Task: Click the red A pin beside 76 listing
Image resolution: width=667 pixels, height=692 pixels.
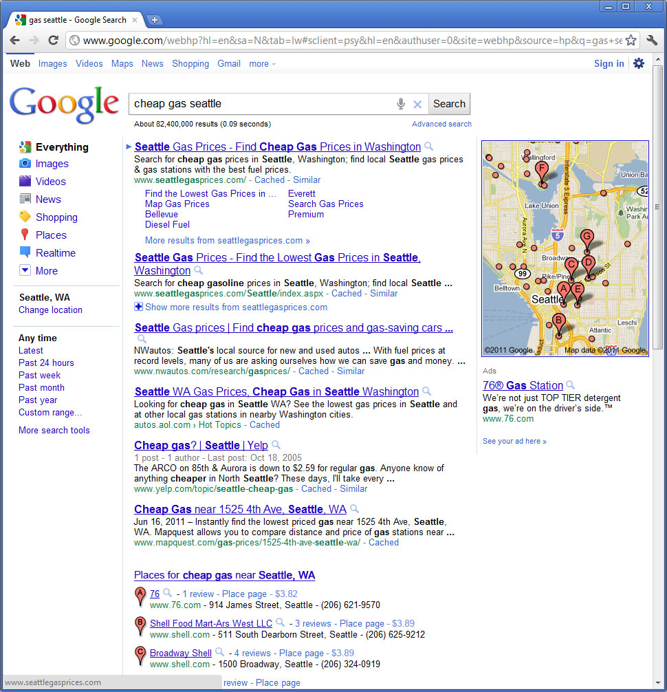Action: (140, 596)
